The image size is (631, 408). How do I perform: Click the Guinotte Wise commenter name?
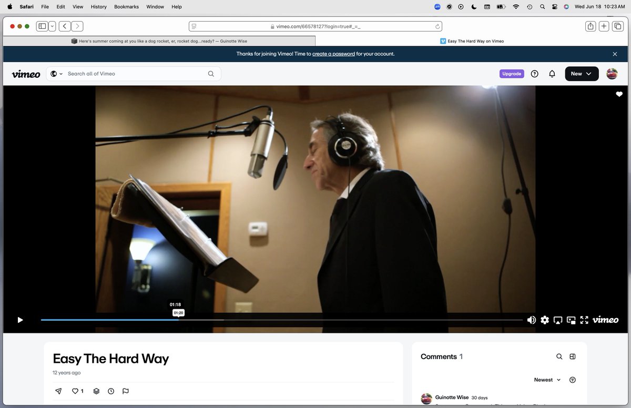click(452, 397)
